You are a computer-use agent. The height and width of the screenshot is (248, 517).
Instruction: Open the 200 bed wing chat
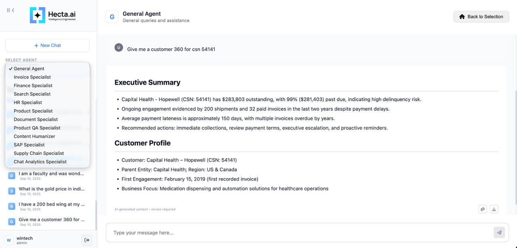coord(51,204)
